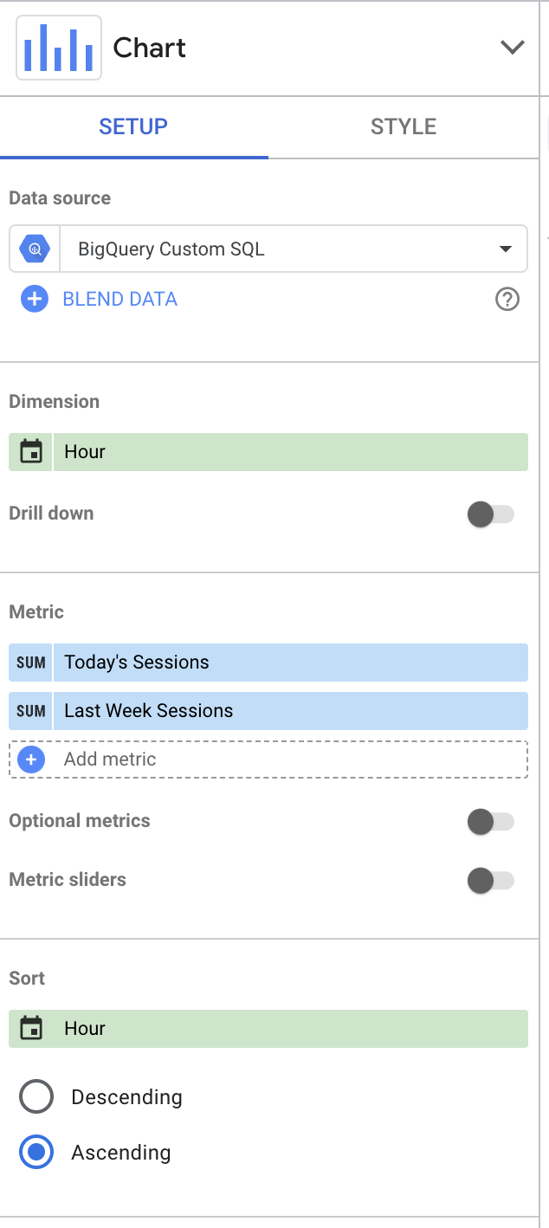Click the SUM aggregation on Today's Sessions

tap(31, 662)
